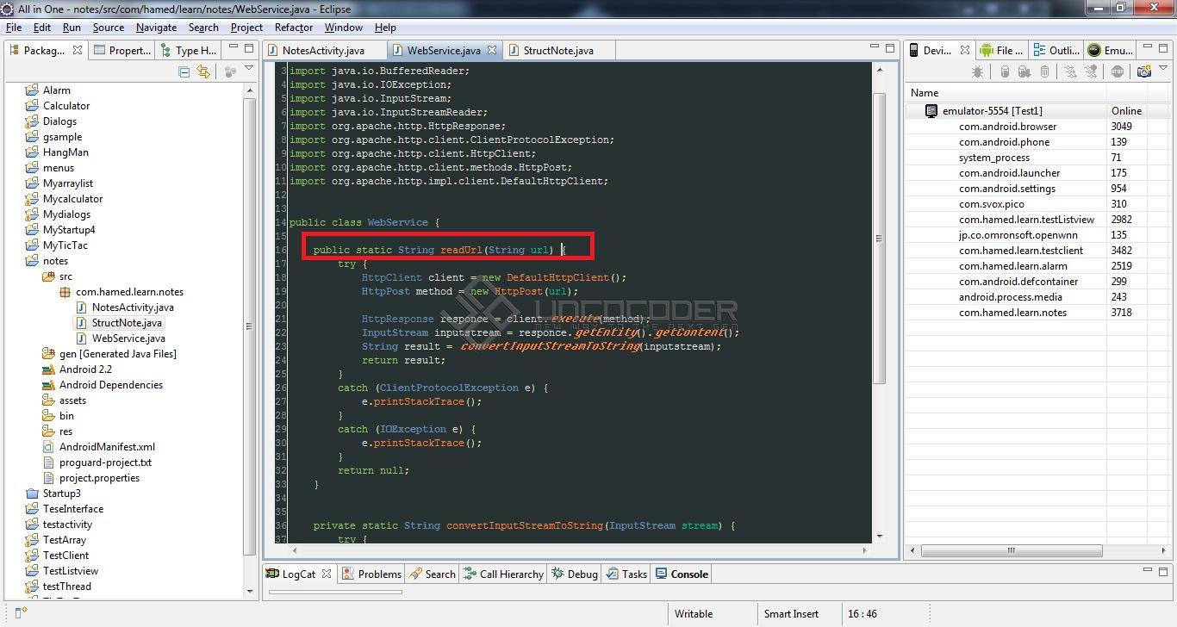Switch to the File Explorer tab
Image resolution: width=1177 pixels, height=627 pixels.
coord(1000,50)
